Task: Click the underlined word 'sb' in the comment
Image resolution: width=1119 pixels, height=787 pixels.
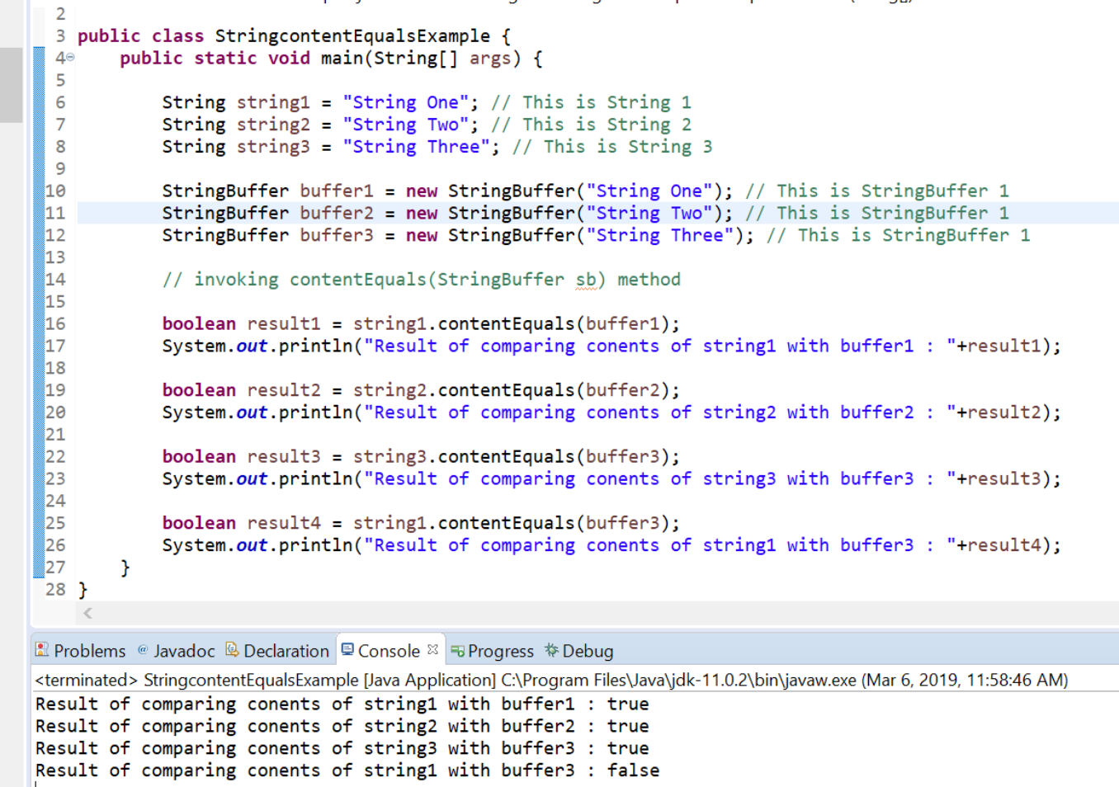Action: pos(585,280)
